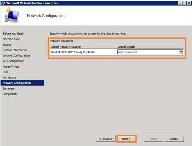Click the Next button
192x146 pixels.
(x=126, y=139)
